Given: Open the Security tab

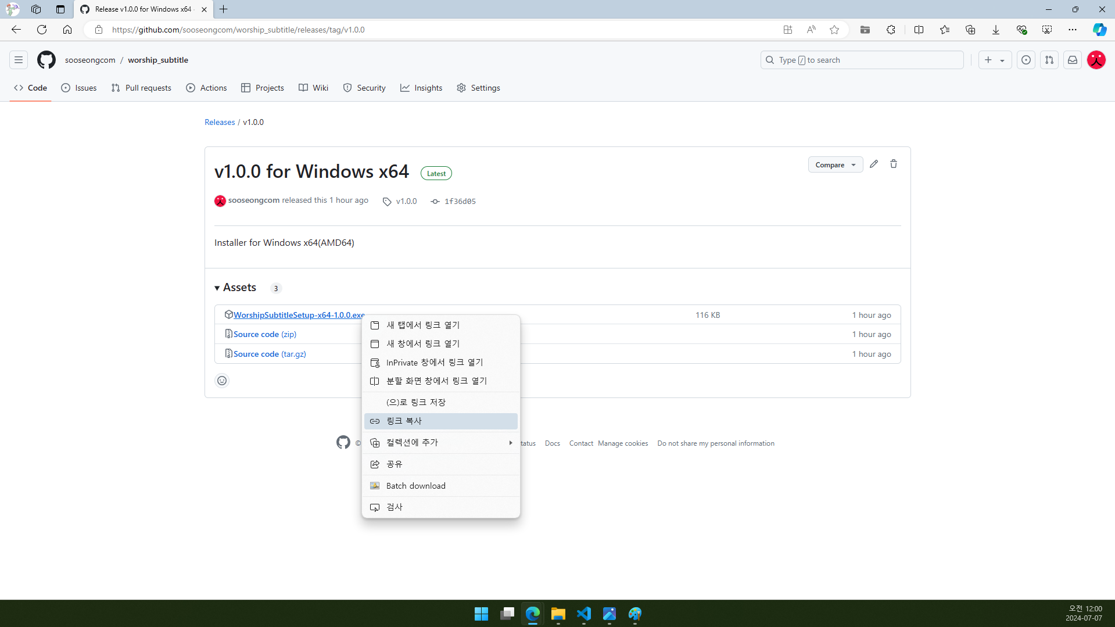Looking at the screenshot, I should coord(364,88).
